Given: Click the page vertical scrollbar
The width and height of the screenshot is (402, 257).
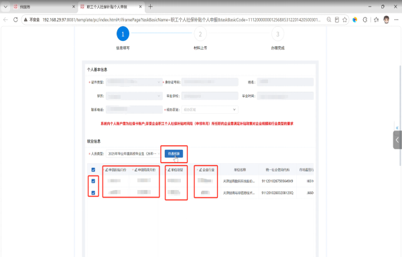Looking at the screenshot, I should [x=400, y=115].
